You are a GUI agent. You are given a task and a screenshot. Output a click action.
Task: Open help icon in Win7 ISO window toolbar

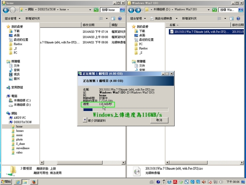pyautogui.click(x=238, y=18)
